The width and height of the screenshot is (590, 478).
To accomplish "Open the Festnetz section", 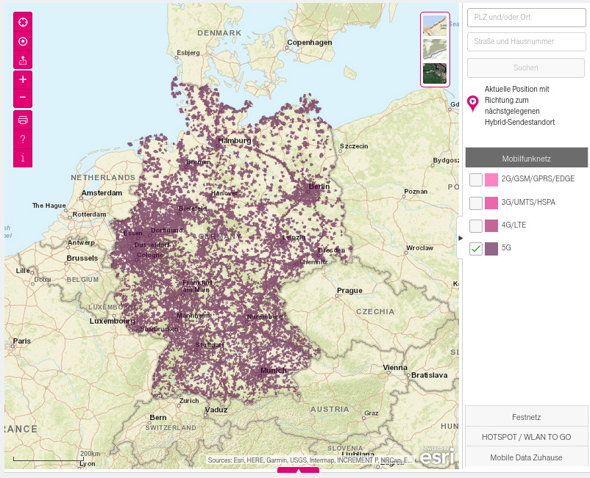I will pyautogui.click(x=527, y=416).
